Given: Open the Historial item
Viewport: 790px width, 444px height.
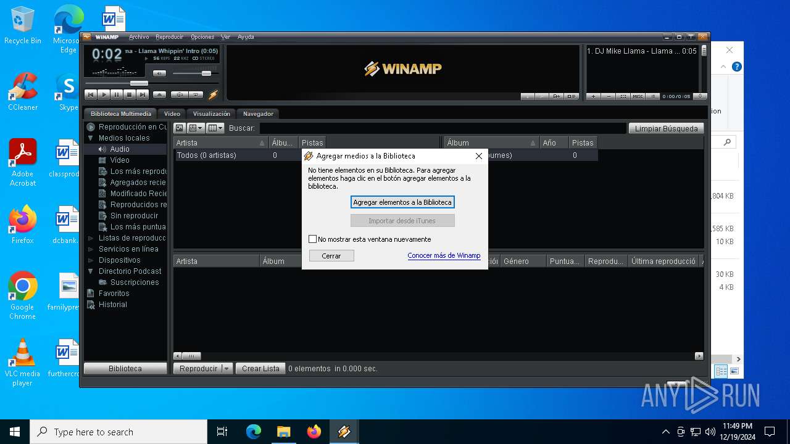Looking at the screenshot, I should [x=113, y=305].
